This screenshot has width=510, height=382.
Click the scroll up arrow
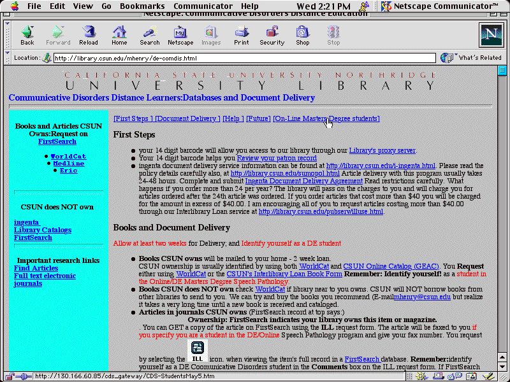coord(502,358)
